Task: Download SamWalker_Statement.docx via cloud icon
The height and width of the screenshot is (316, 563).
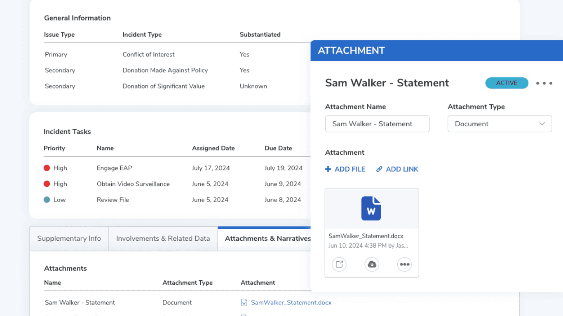Action: (x=372, y=265)
